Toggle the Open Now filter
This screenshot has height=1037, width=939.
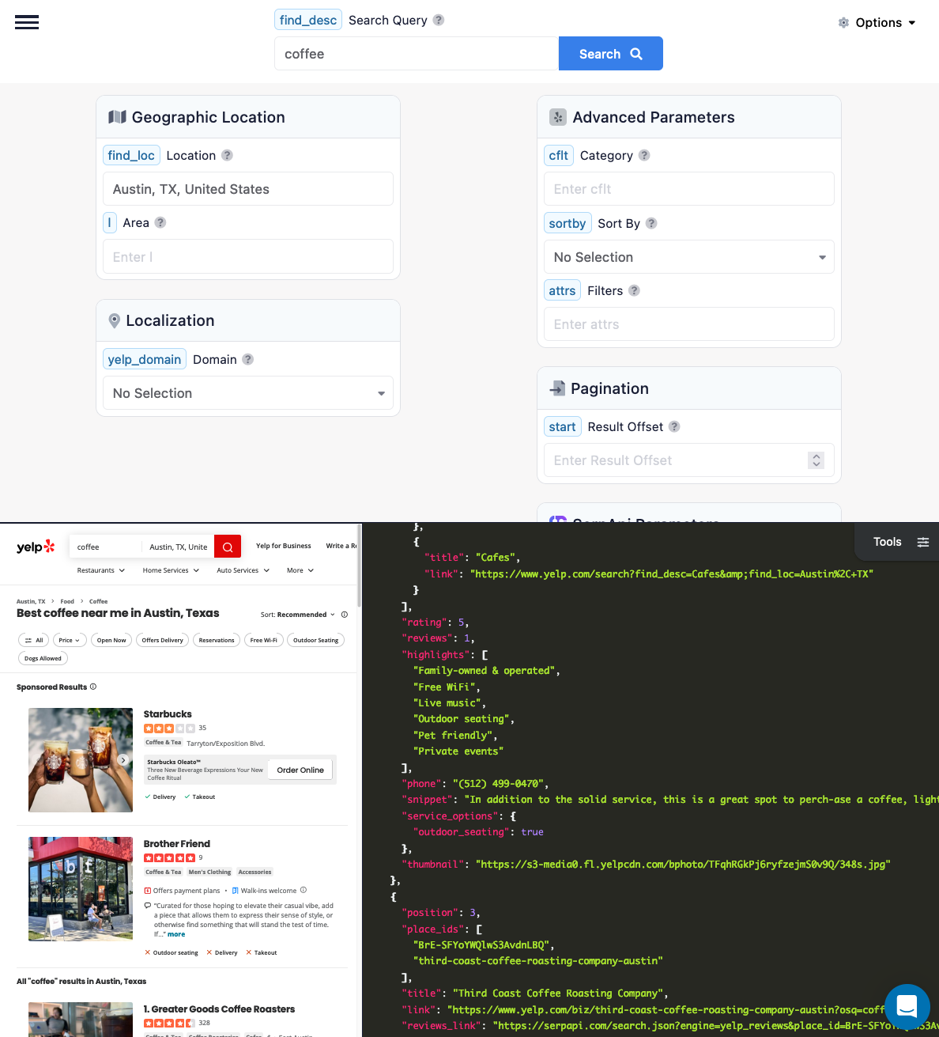pos(111,640)
